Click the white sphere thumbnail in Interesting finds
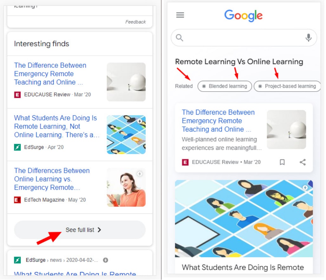326x280 pixels. click(127, 82)
